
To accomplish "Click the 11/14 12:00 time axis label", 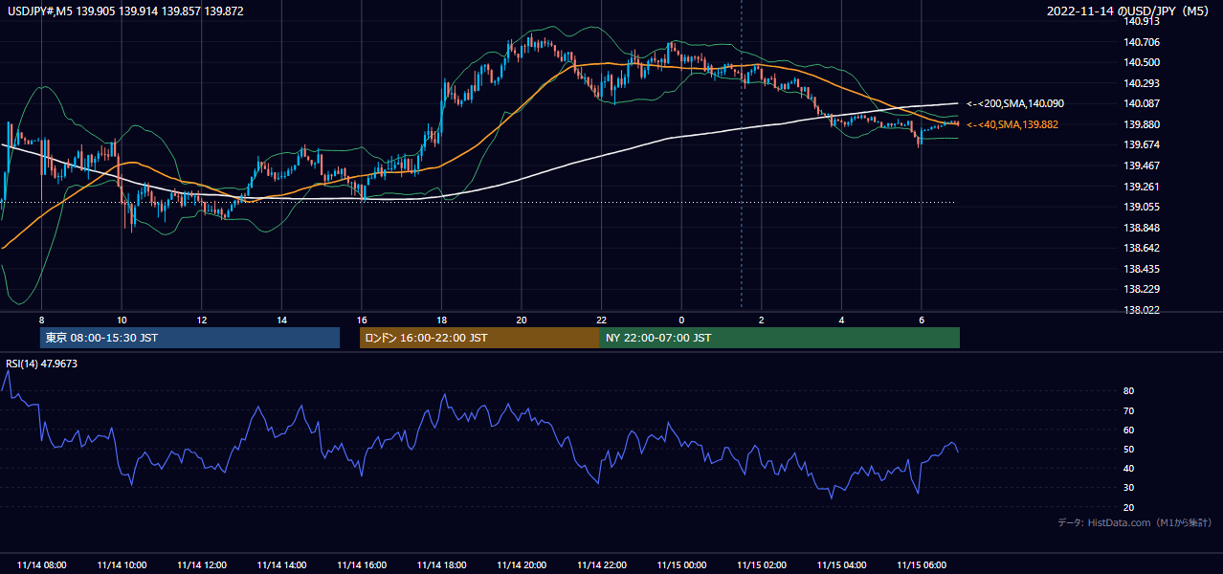I will (x=201, y=565).
